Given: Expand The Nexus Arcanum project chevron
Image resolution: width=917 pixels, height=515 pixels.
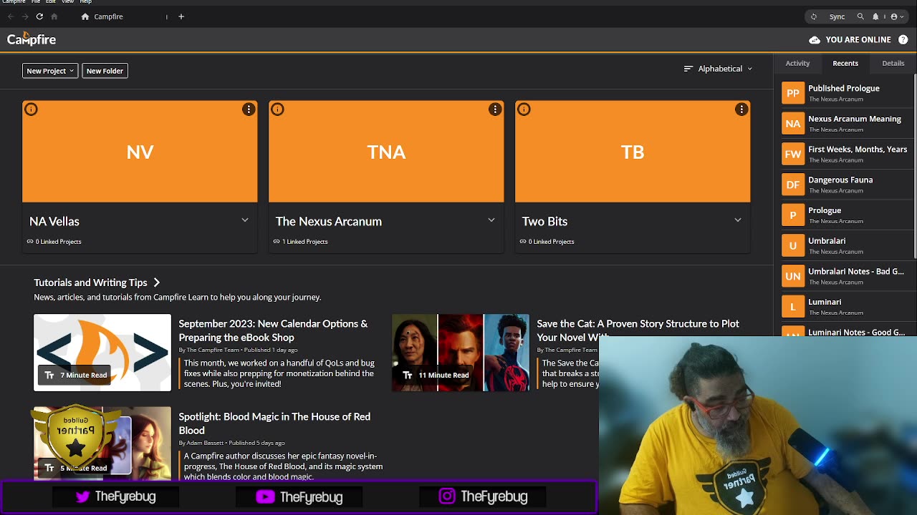Looking at the screenshot, I should point(491,220).
